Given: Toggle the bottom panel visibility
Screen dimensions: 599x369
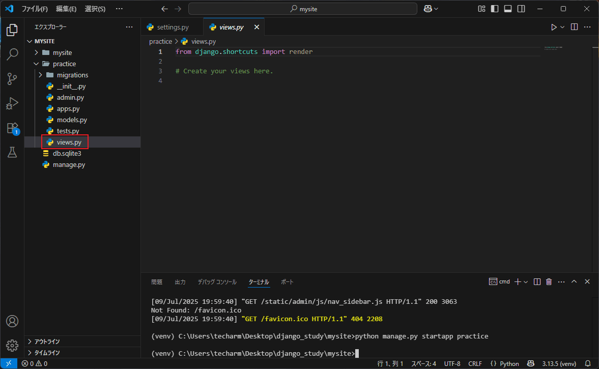Looking at the screenshot, I should point(508,9).
